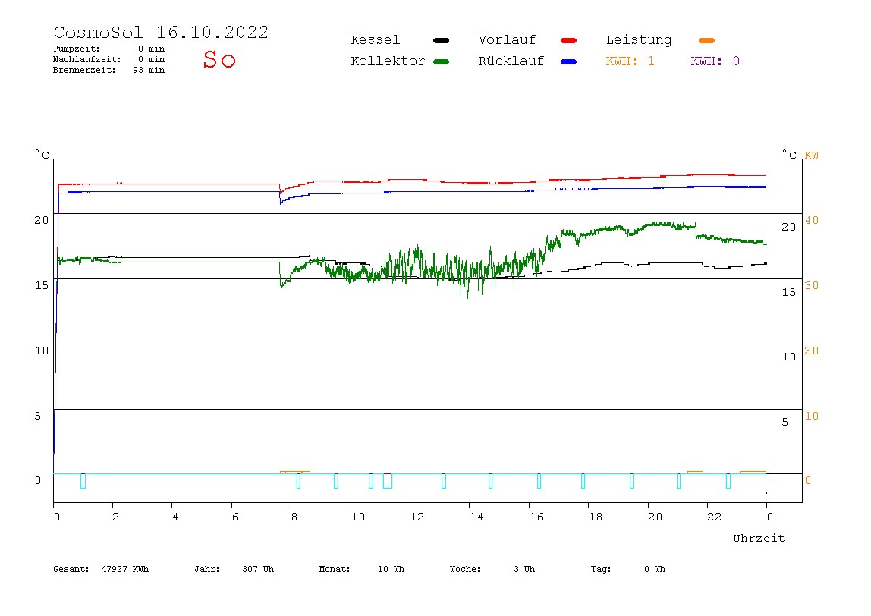Click "5" on the left temperature axis
This screenshot has height=616, width=871.
38,416
